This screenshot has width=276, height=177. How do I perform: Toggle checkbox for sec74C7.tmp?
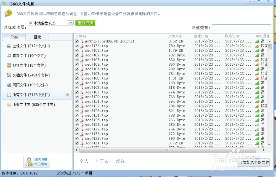[x=77, y=55]
